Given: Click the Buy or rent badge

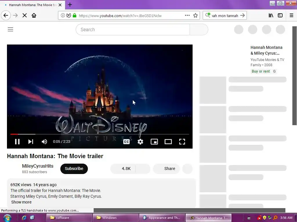Looking at the screenshot, I should [x=261, y=71].
